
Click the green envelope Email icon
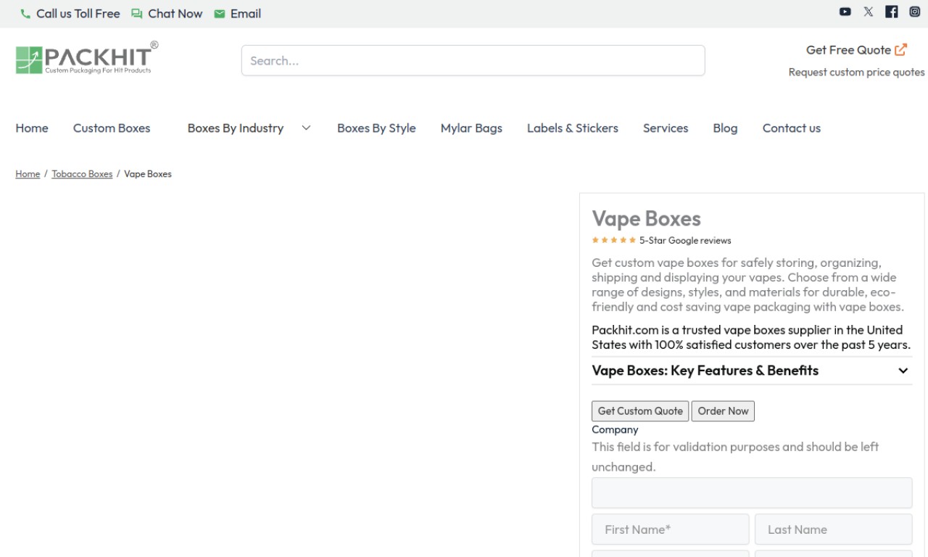click(220, 14)
